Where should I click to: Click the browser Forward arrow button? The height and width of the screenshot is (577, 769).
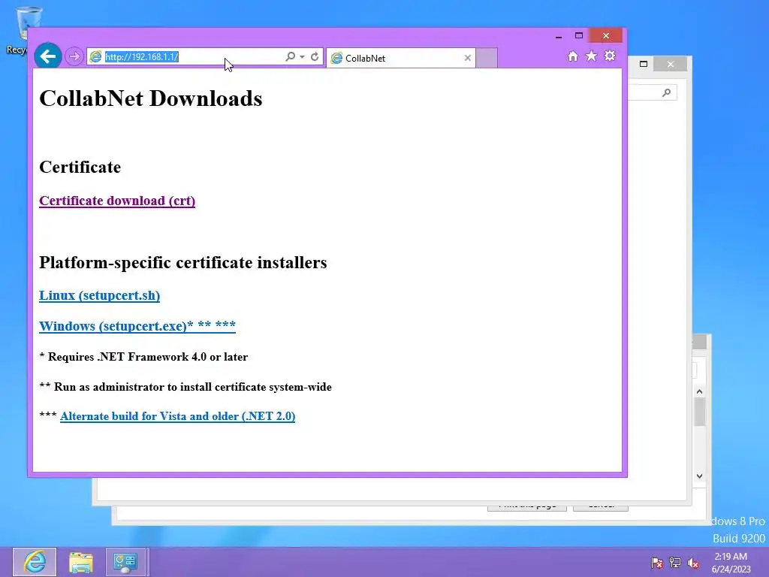(x=74, y=56)
